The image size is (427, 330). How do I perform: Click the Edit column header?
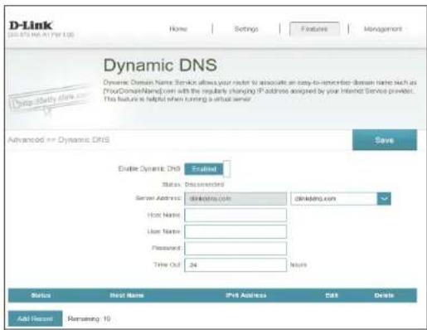332,295
